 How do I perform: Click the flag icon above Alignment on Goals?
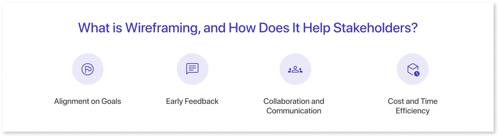[88, 69]
